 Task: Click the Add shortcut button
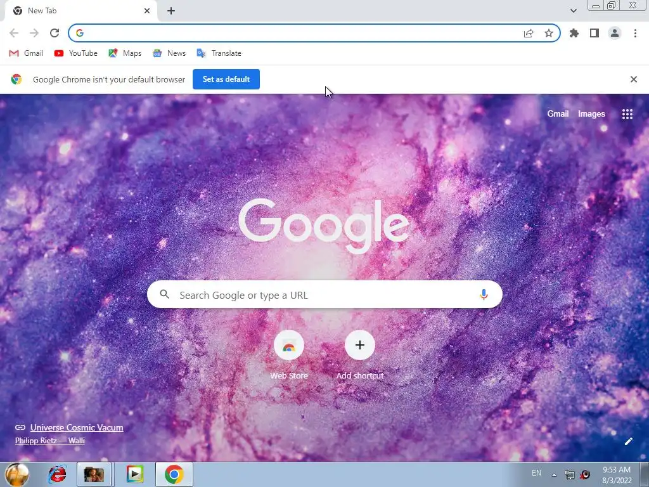360,355
